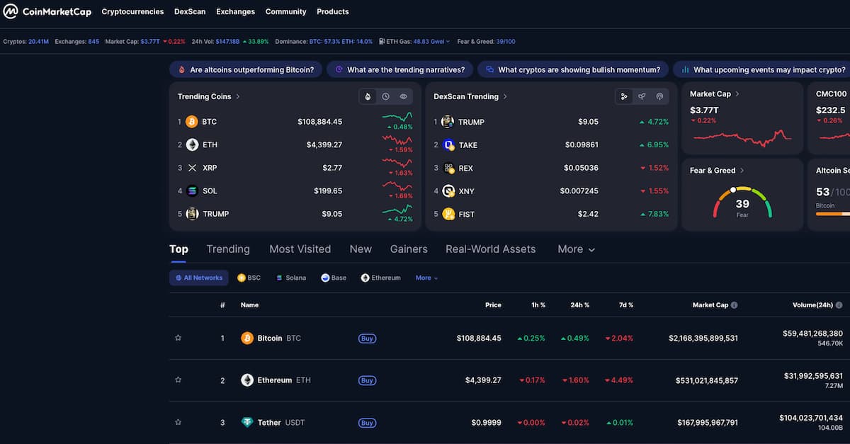
Task: Open the DexScan menu
Action: pos(190,11)
